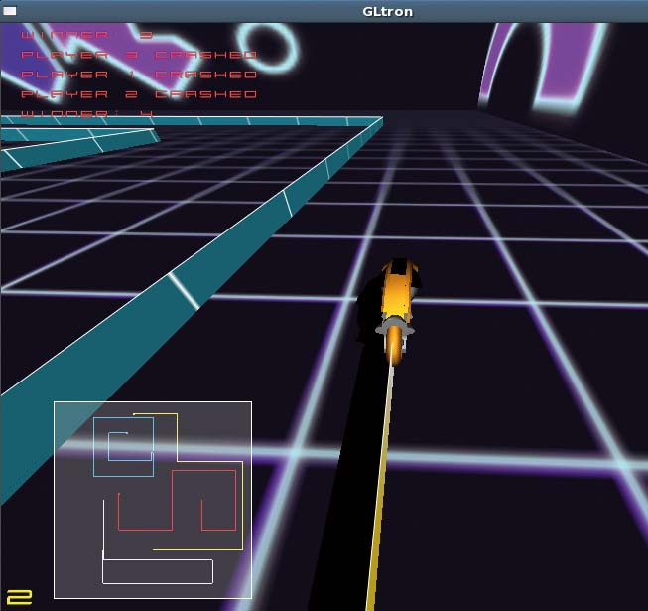The image size is (648, 611).
Task: Click the glowing circle logo on the arena wall
Action: pos(267,46)
